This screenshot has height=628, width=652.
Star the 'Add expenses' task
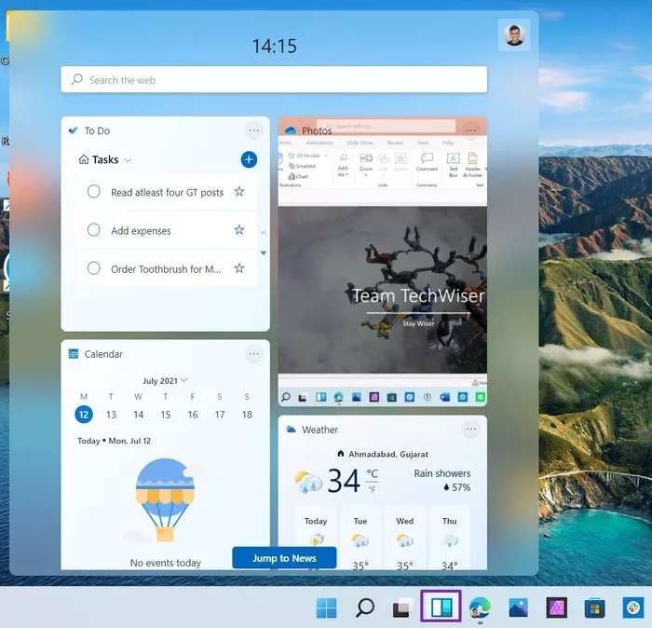click(239, 230)
